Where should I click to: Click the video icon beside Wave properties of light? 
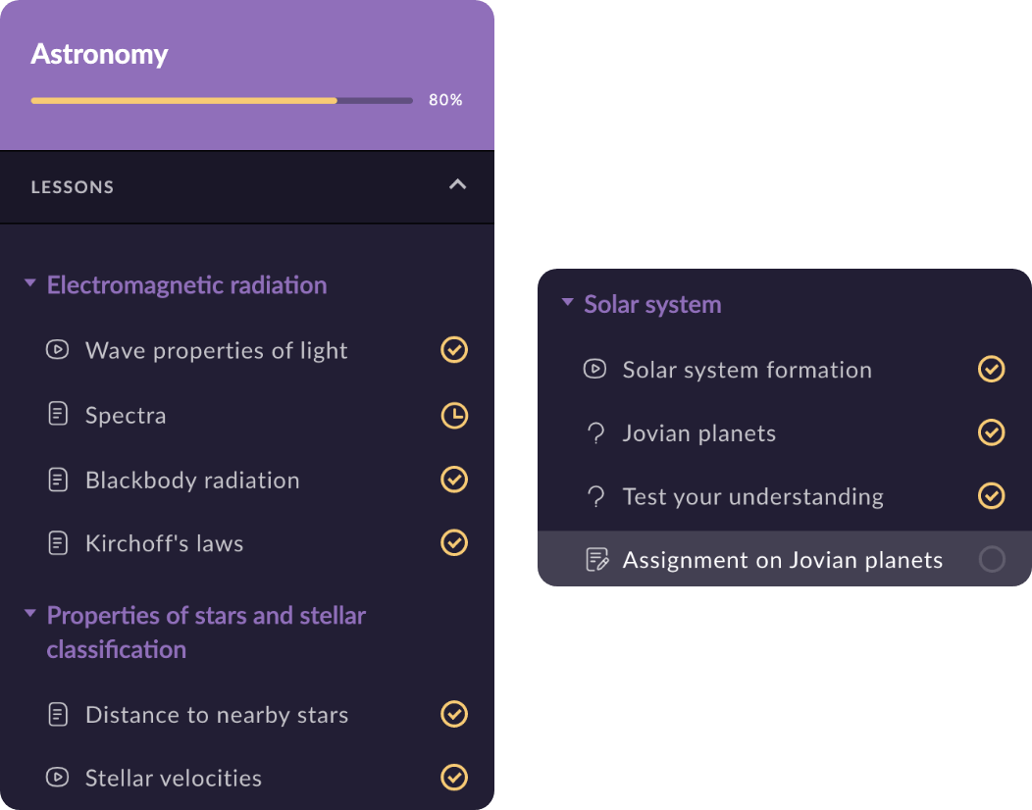58,349
